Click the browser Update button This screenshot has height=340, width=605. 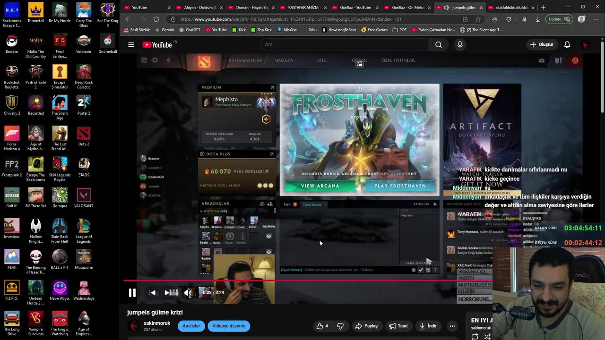[x=560, y=19]
